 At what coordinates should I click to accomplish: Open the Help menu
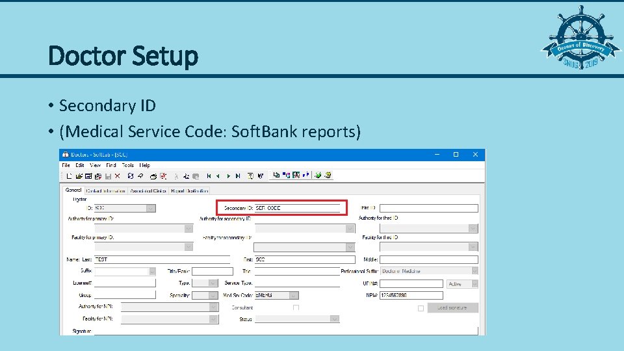click(145, 165)
